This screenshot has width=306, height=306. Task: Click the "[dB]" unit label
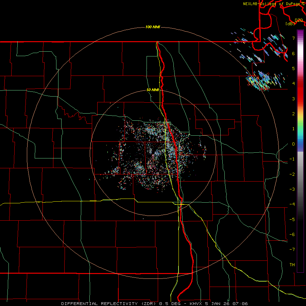click(290, 23)
